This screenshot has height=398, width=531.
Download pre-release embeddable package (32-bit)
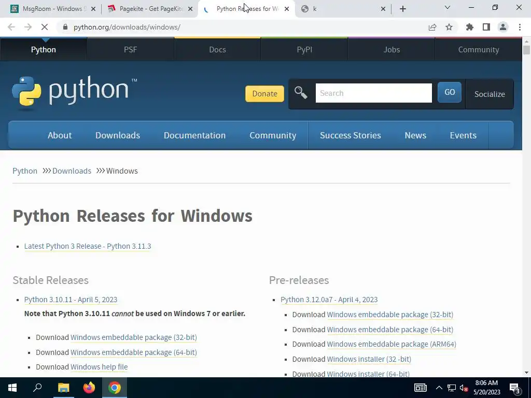click(x=390, y=315)
